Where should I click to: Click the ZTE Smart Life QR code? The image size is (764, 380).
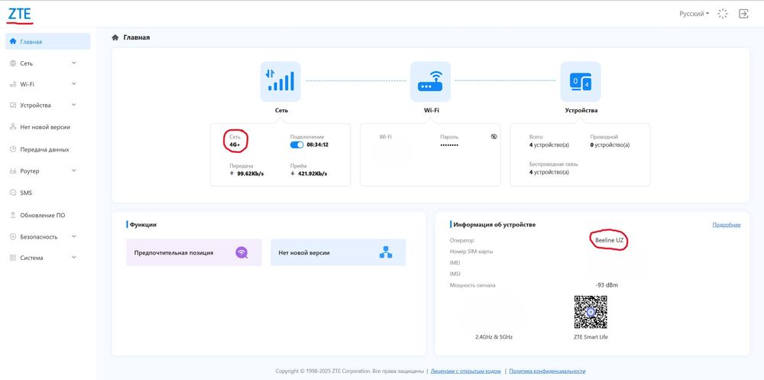[591, 312]
